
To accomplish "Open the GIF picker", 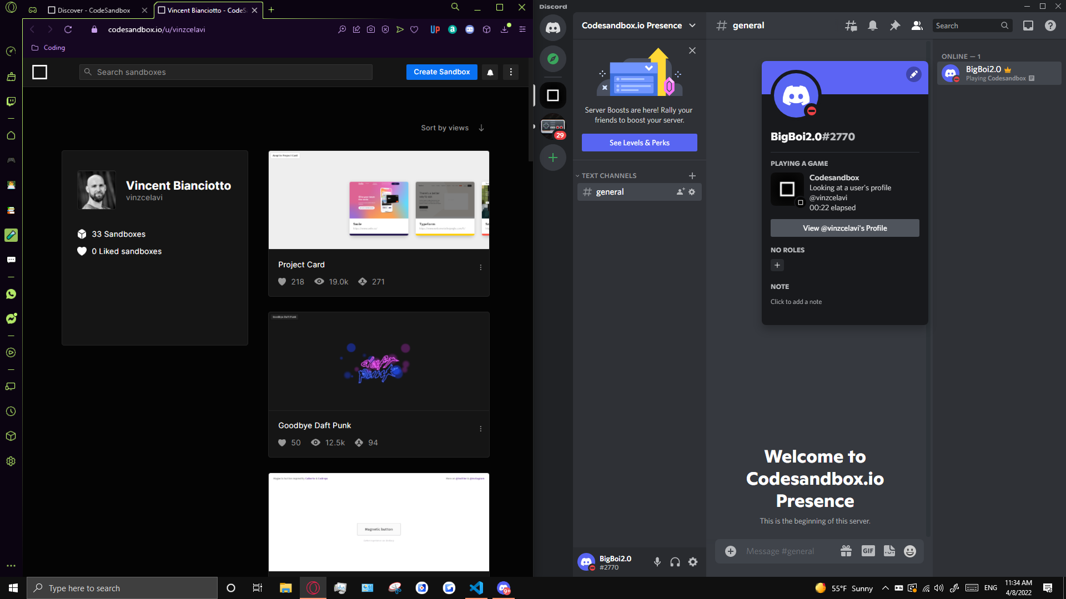I will (x=868, y=551).
